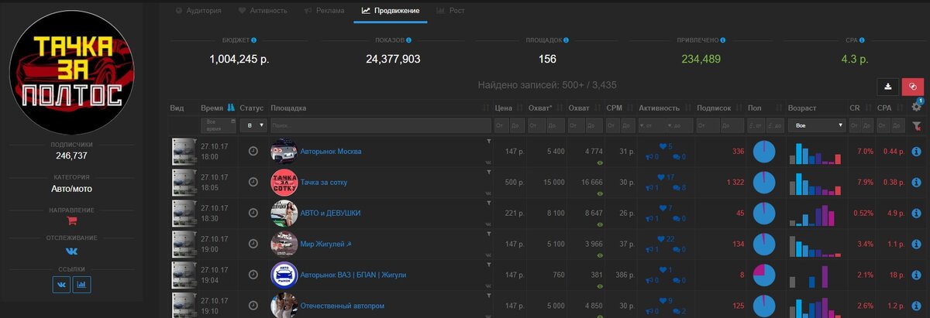Switch to the Рост tab

click(x=450, y=11)
